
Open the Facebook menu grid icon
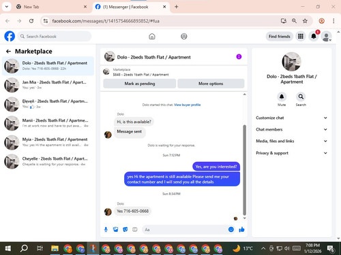pyautogui.click(x=301, y=36)
